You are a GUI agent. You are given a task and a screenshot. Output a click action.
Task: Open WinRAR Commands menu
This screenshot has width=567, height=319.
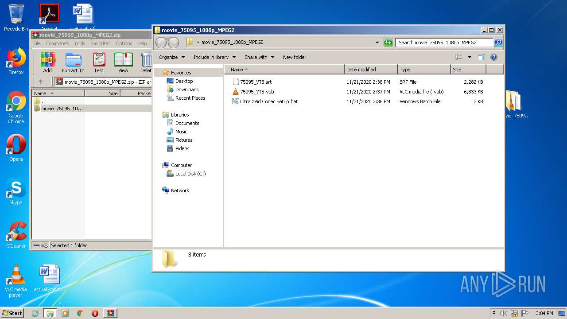[57, 43]
